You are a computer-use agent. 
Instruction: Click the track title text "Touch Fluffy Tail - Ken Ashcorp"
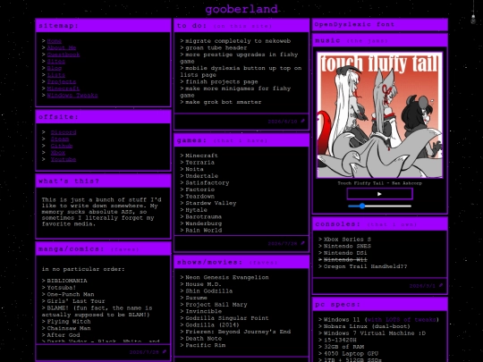coord(379,183)
